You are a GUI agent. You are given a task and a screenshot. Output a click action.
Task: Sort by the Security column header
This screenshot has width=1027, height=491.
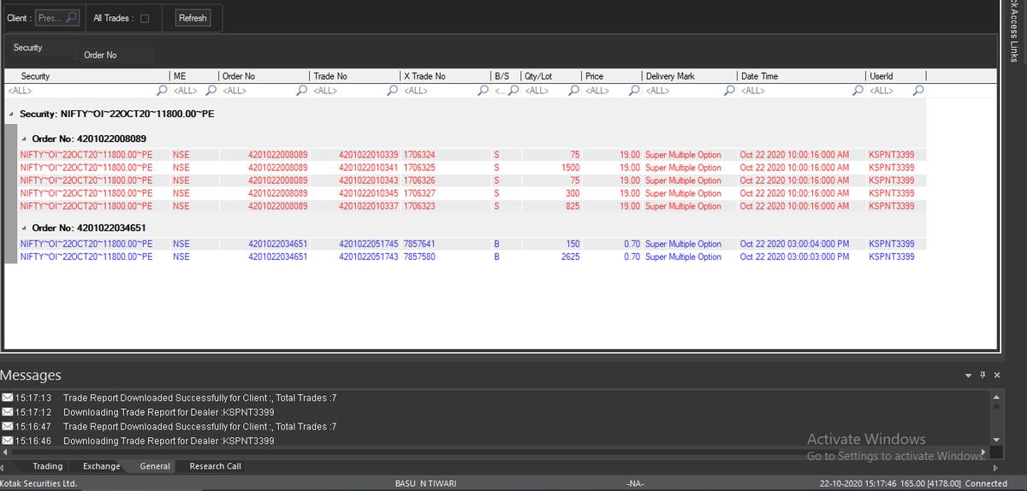[87, 76]
